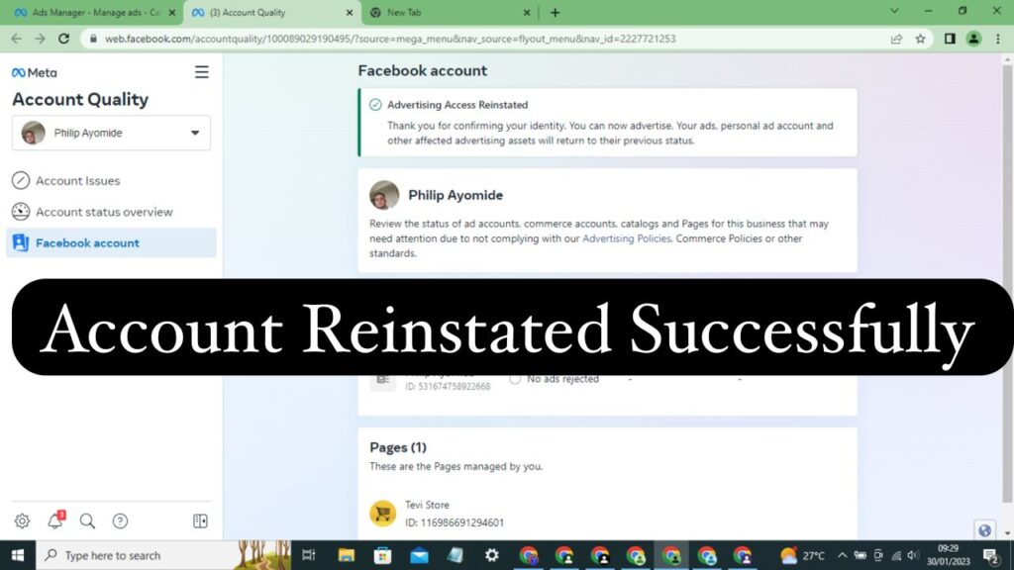Viewport: 1014px width, 570px height.
Task: Click the text 'These are the Pages managed by you.'
Action: coord(456,466)
